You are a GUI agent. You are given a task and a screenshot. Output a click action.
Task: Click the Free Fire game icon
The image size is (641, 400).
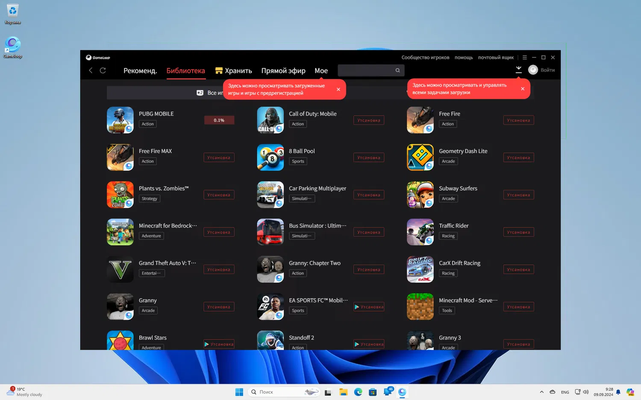[x=420, y=120]
